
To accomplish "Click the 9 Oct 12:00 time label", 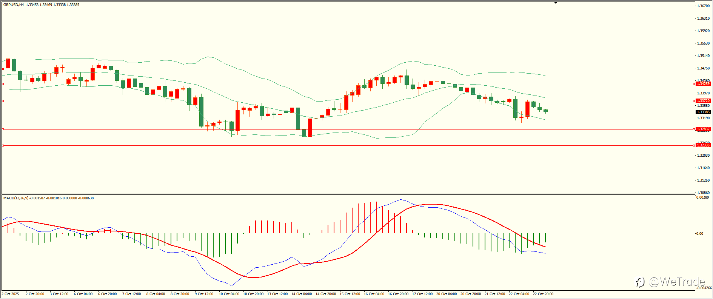I will 204,294.
